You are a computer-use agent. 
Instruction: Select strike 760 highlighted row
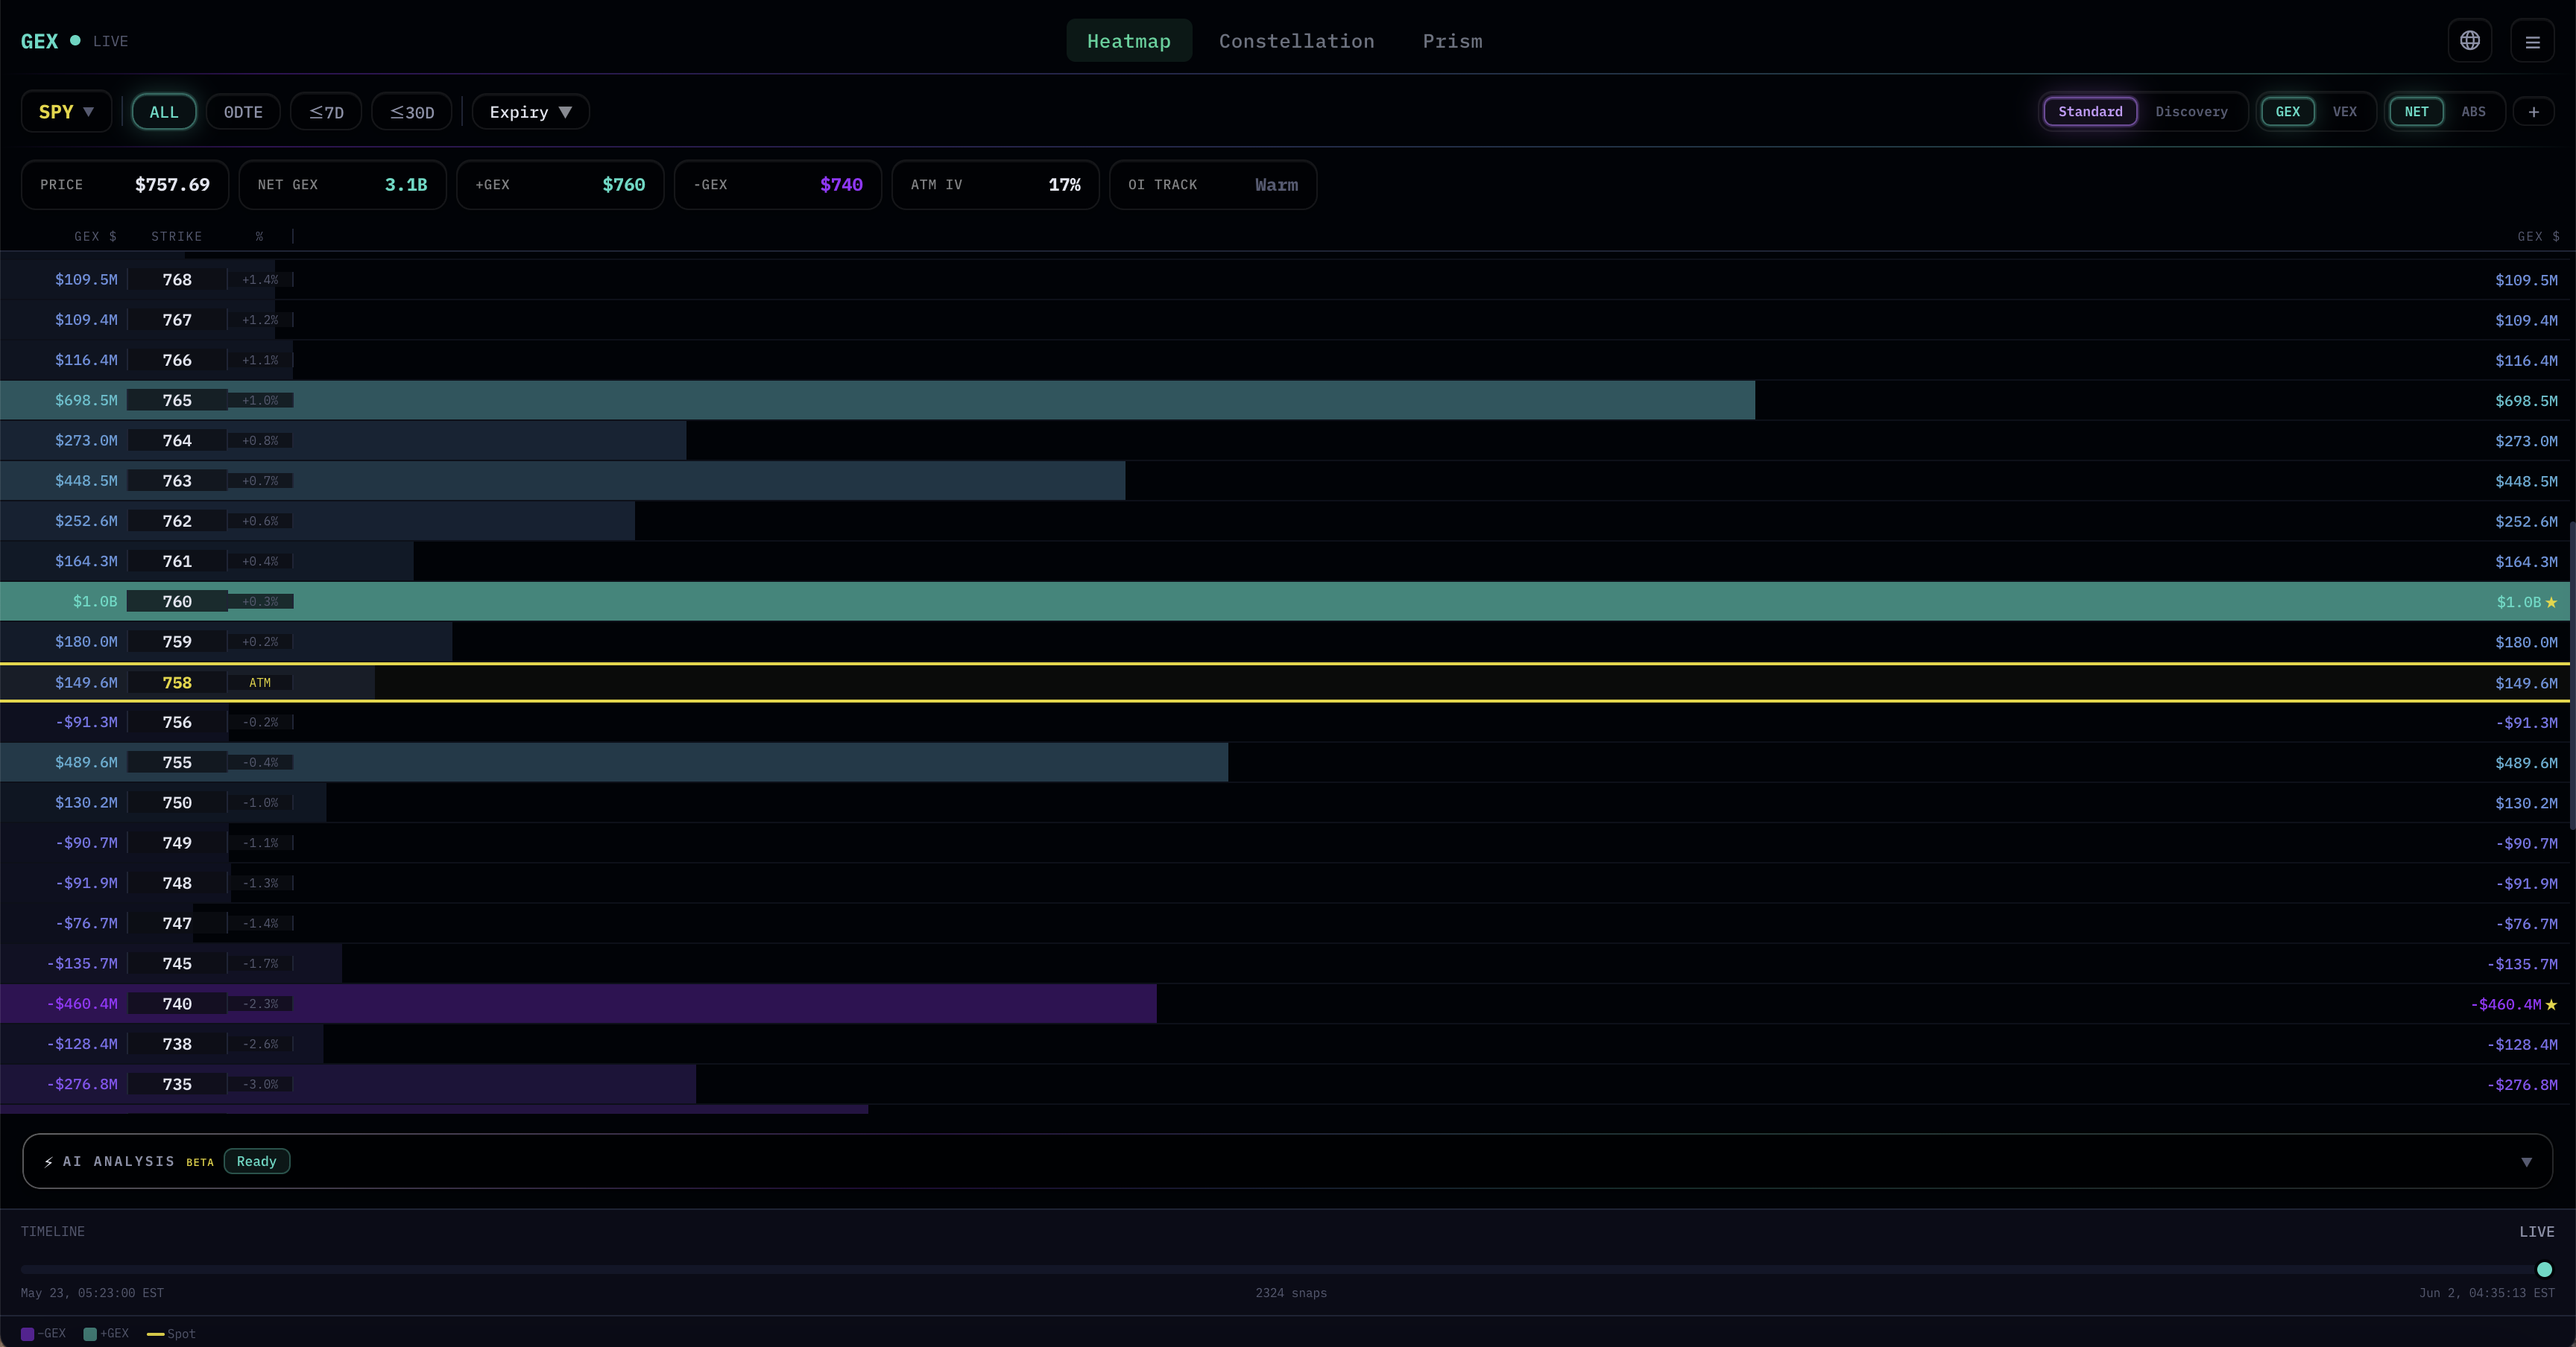point(1284,601)
